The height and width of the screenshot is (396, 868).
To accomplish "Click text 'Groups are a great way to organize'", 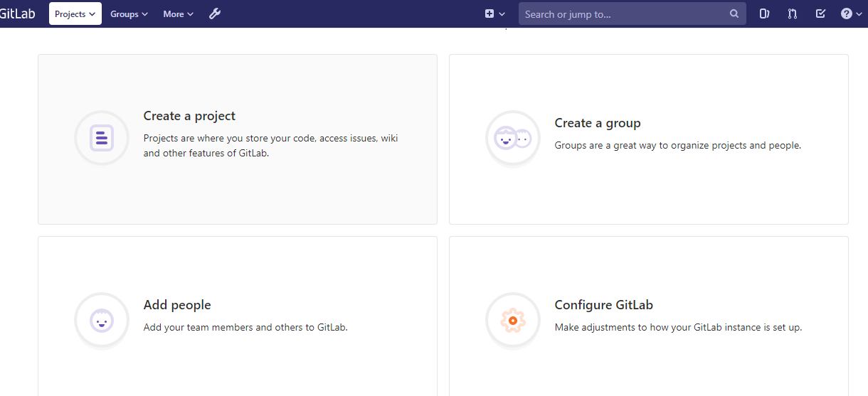I will pyautogui.click(x=630, y=146).
